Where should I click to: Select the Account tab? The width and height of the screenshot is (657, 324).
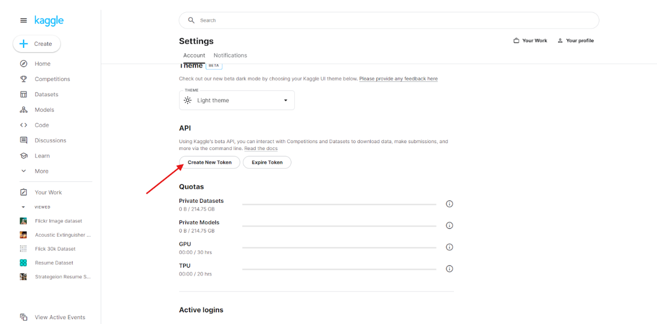(x=194, y=55)
